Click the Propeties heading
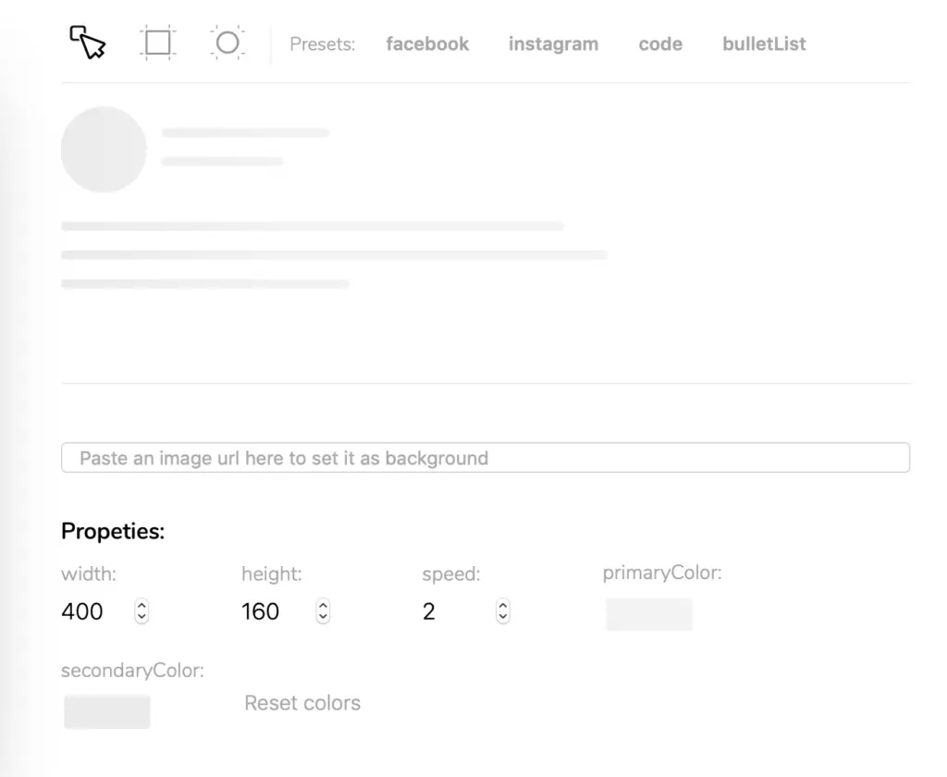The width and height of the screenshot is (947, 777). pos(112,531)
